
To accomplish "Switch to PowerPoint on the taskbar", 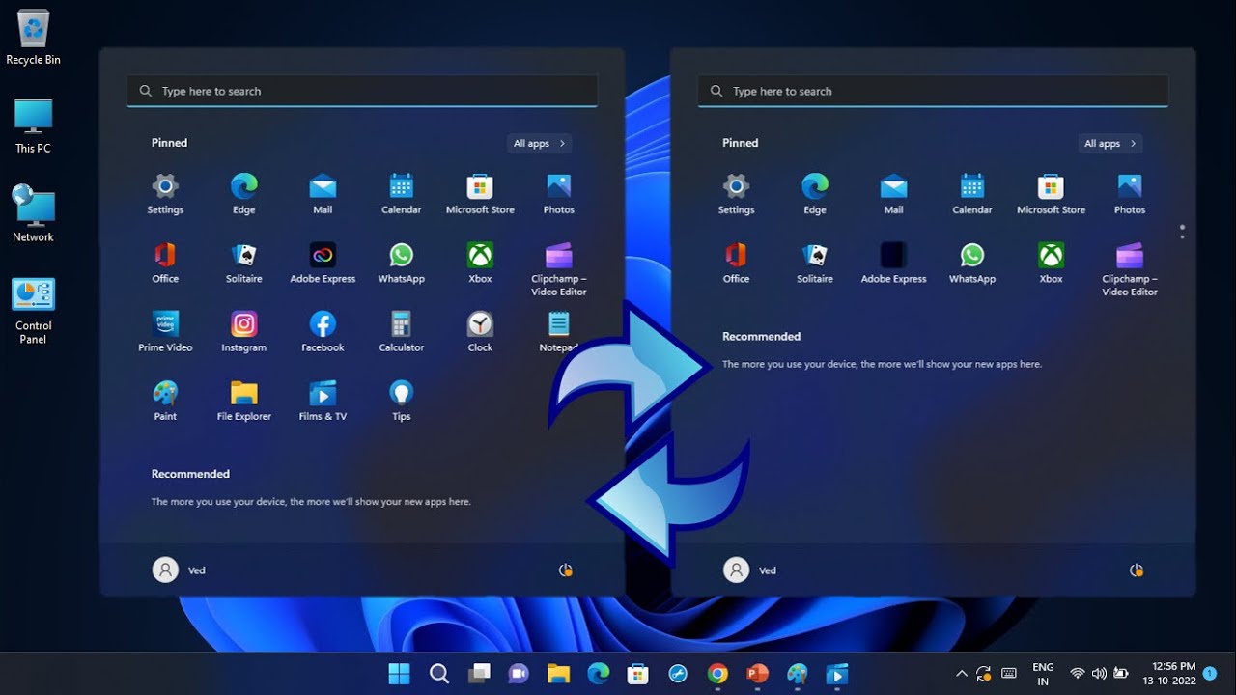I will pyautogui.click(x=757, y=673).
